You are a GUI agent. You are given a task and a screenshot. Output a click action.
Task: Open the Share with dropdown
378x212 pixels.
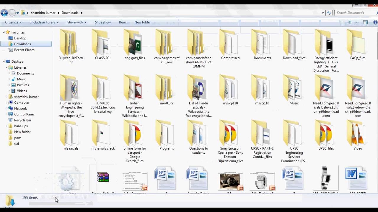click(77, 22)
